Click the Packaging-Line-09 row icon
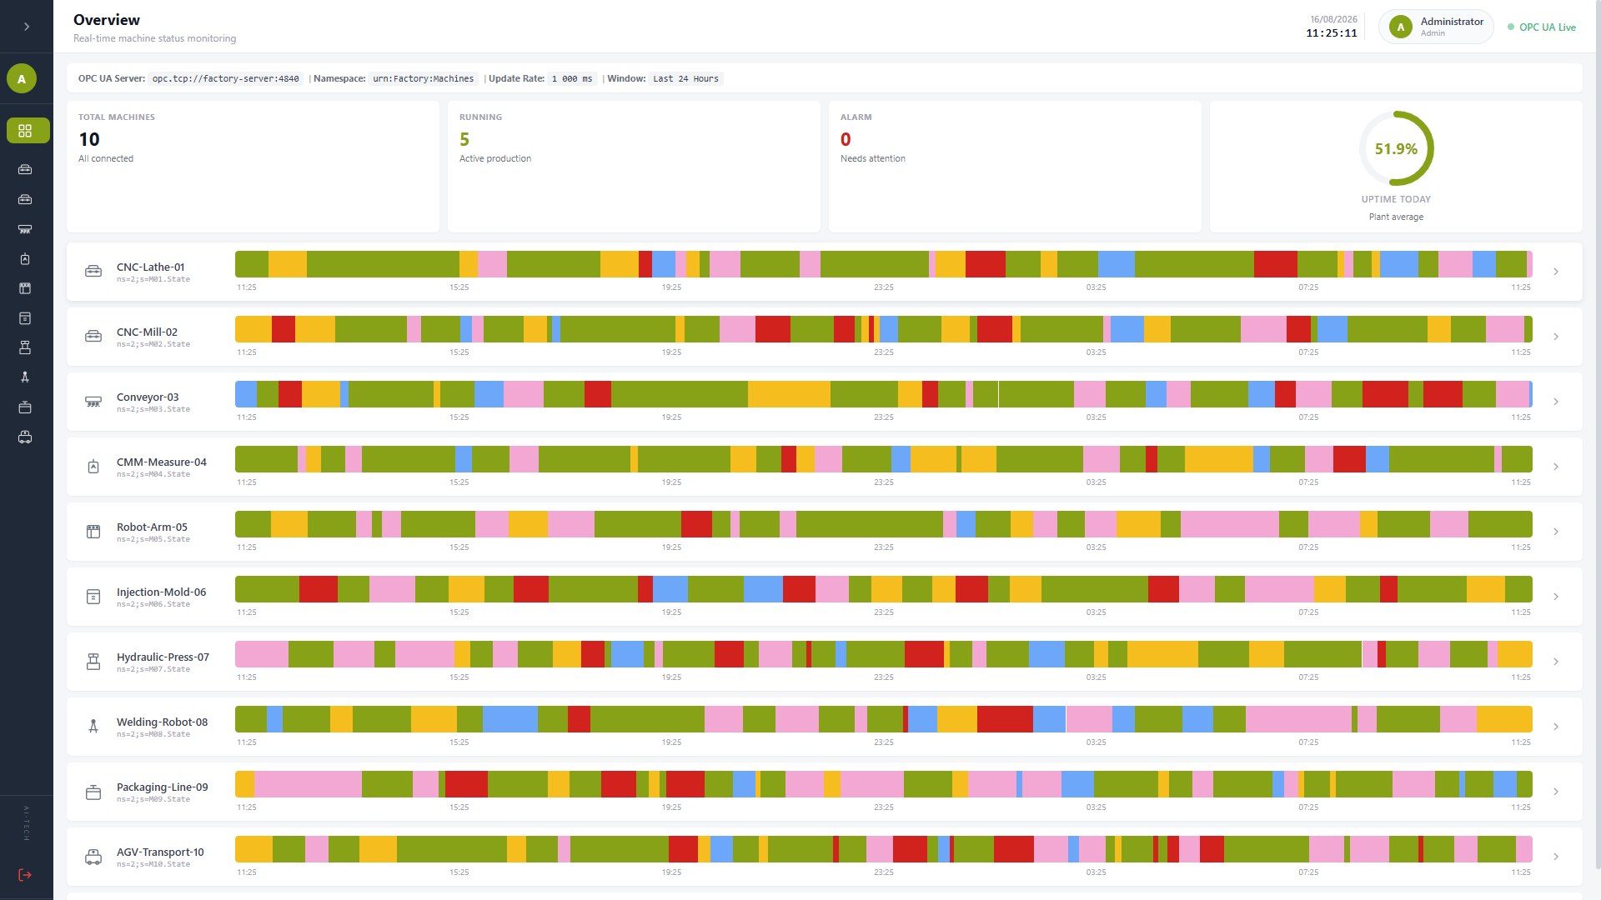Image resolution: width=1601 pixels, height=900 pixels. pos(93,792)
